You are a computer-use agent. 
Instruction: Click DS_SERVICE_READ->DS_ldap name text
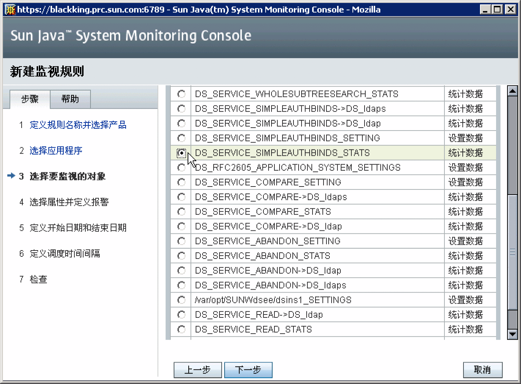pos(259,315)
